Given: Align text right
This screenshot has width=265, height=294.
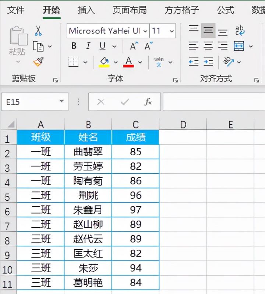Looking at the screenshot, I should pyautogui.click(x=223, y=46).
